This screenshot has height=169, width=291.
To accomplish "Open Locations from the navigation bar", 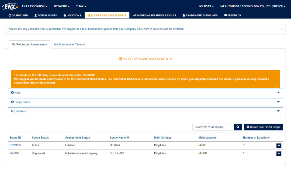I will [72, 16].
